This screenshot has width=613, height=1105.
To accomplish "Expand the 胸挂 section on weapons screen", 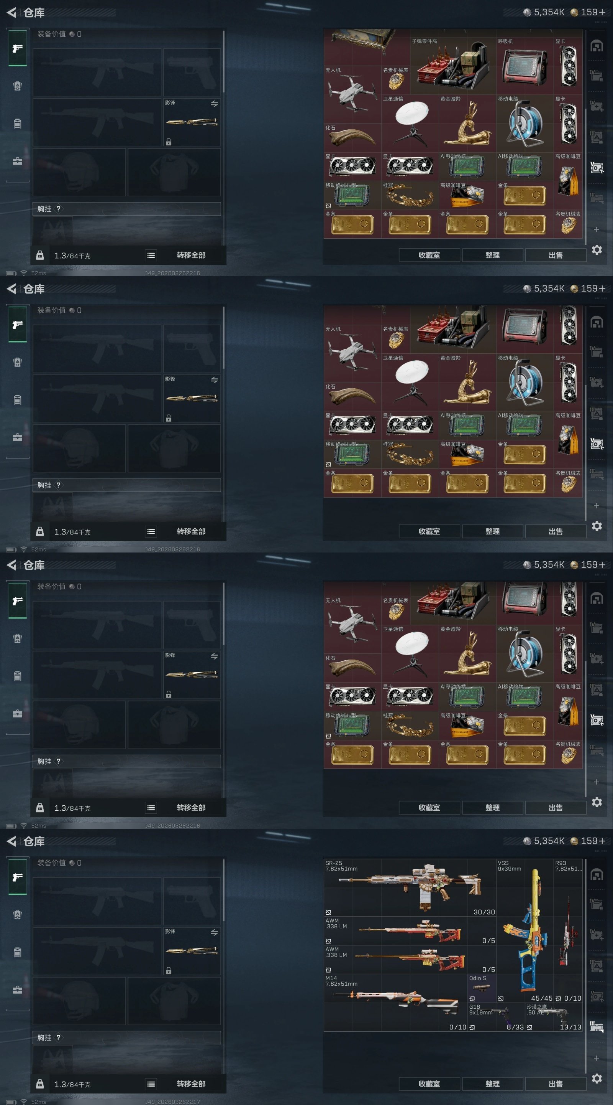I will (127, 1037).
